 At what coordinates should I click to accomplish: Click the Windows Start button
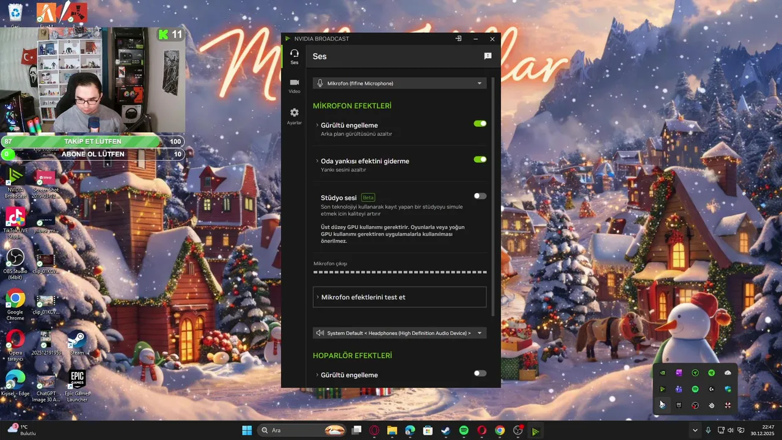[247, 430]
